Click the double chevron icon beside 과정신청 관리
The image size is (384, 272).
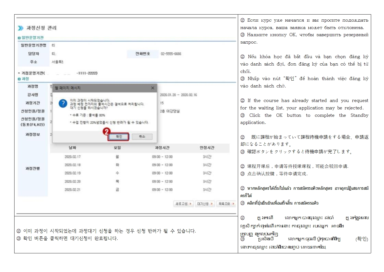pyautogui.click(x=21, y=28)
